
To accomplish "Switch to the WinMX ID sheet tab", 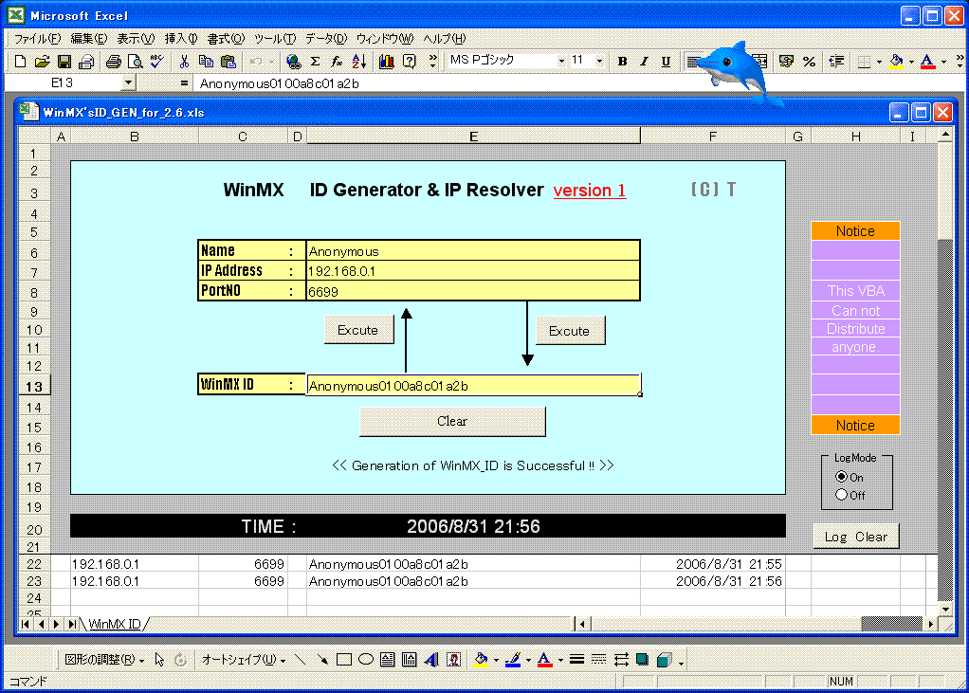I will pos(115,624).
